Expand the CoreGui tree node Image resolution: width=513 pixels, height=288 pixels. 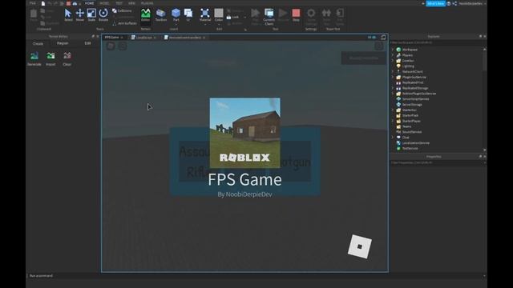(x=393, y=61)
